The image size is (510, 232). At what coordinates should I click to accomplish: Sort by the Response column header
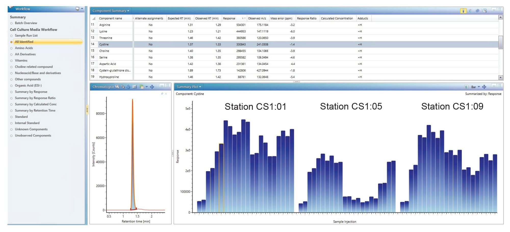coord(234,18)
